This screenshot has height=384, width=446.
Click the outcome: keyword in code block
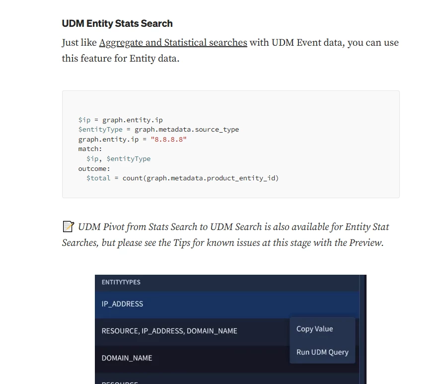tap(94, 169)
